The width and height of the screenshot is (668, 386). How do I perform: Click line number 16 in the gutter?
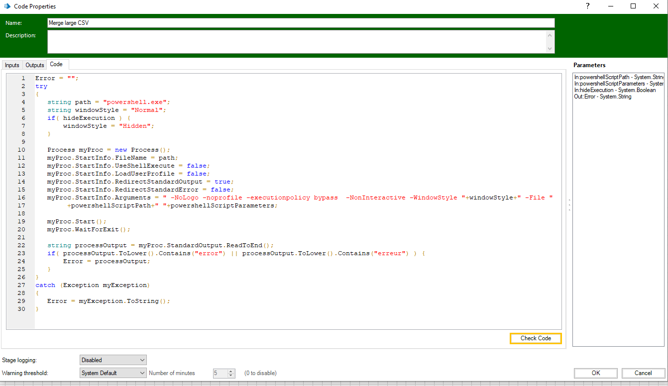pyautogui.click(x=21, y=197)
